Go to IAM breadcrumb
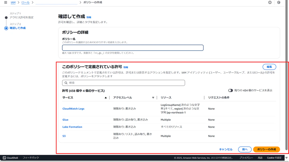The image size is (289, 162). [x=13, y=2]
